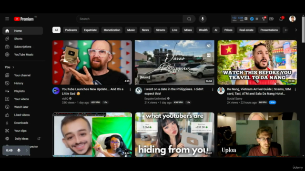Click the vidIQ trophy extension icon
This screenshot has width=305, height=171.
[x=264, y=19]
